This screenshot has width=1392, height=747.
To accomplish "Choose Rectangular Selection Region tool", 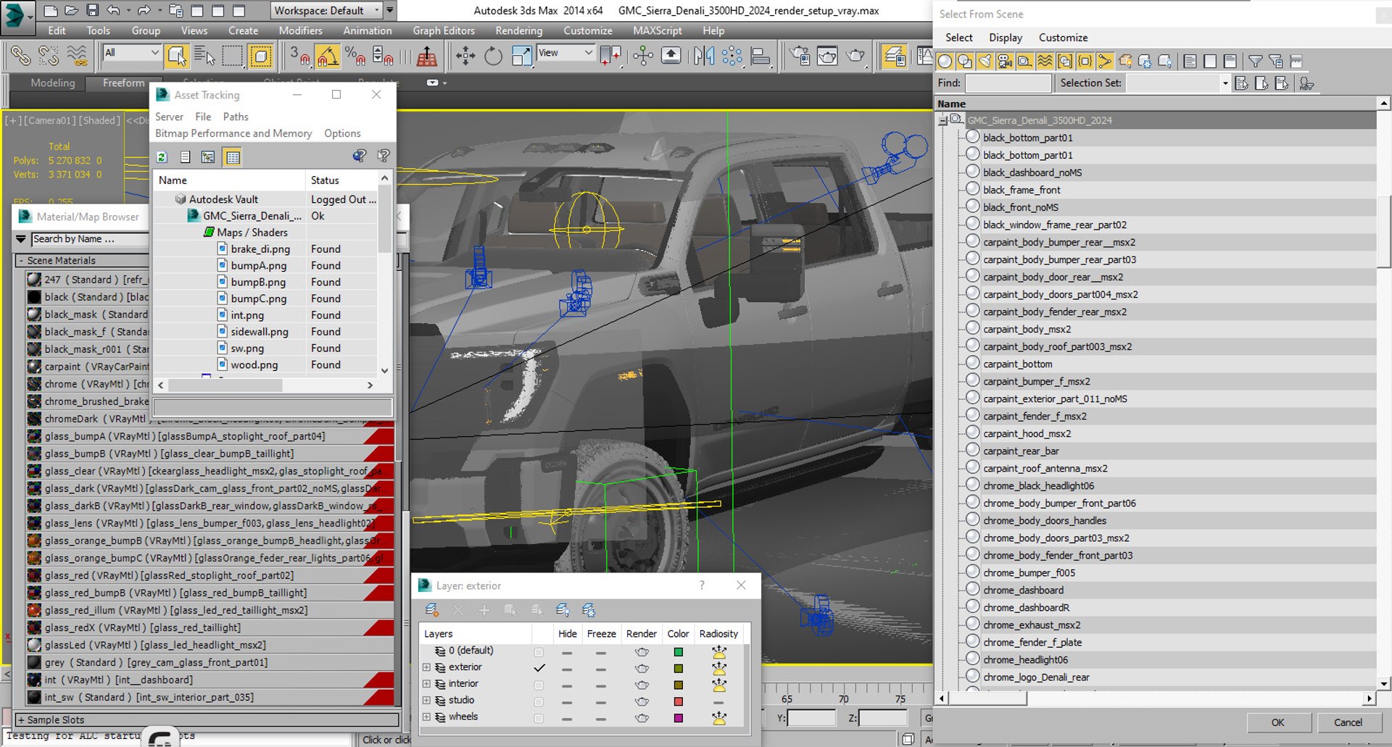I will (x=233, y=56).
